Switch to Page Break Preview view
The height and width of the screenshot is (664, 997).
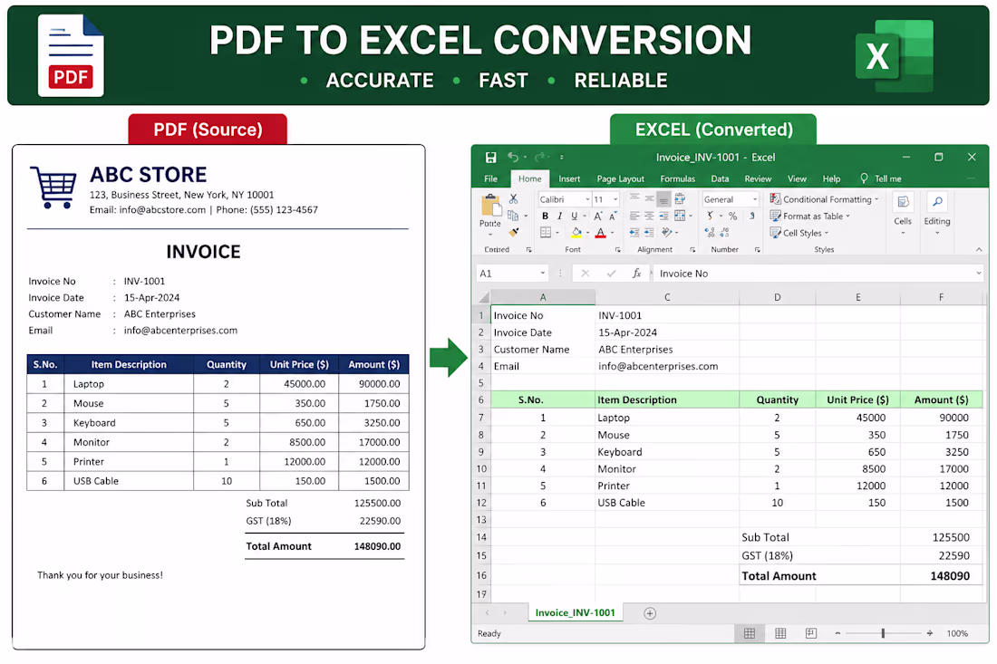click(810, 633)
